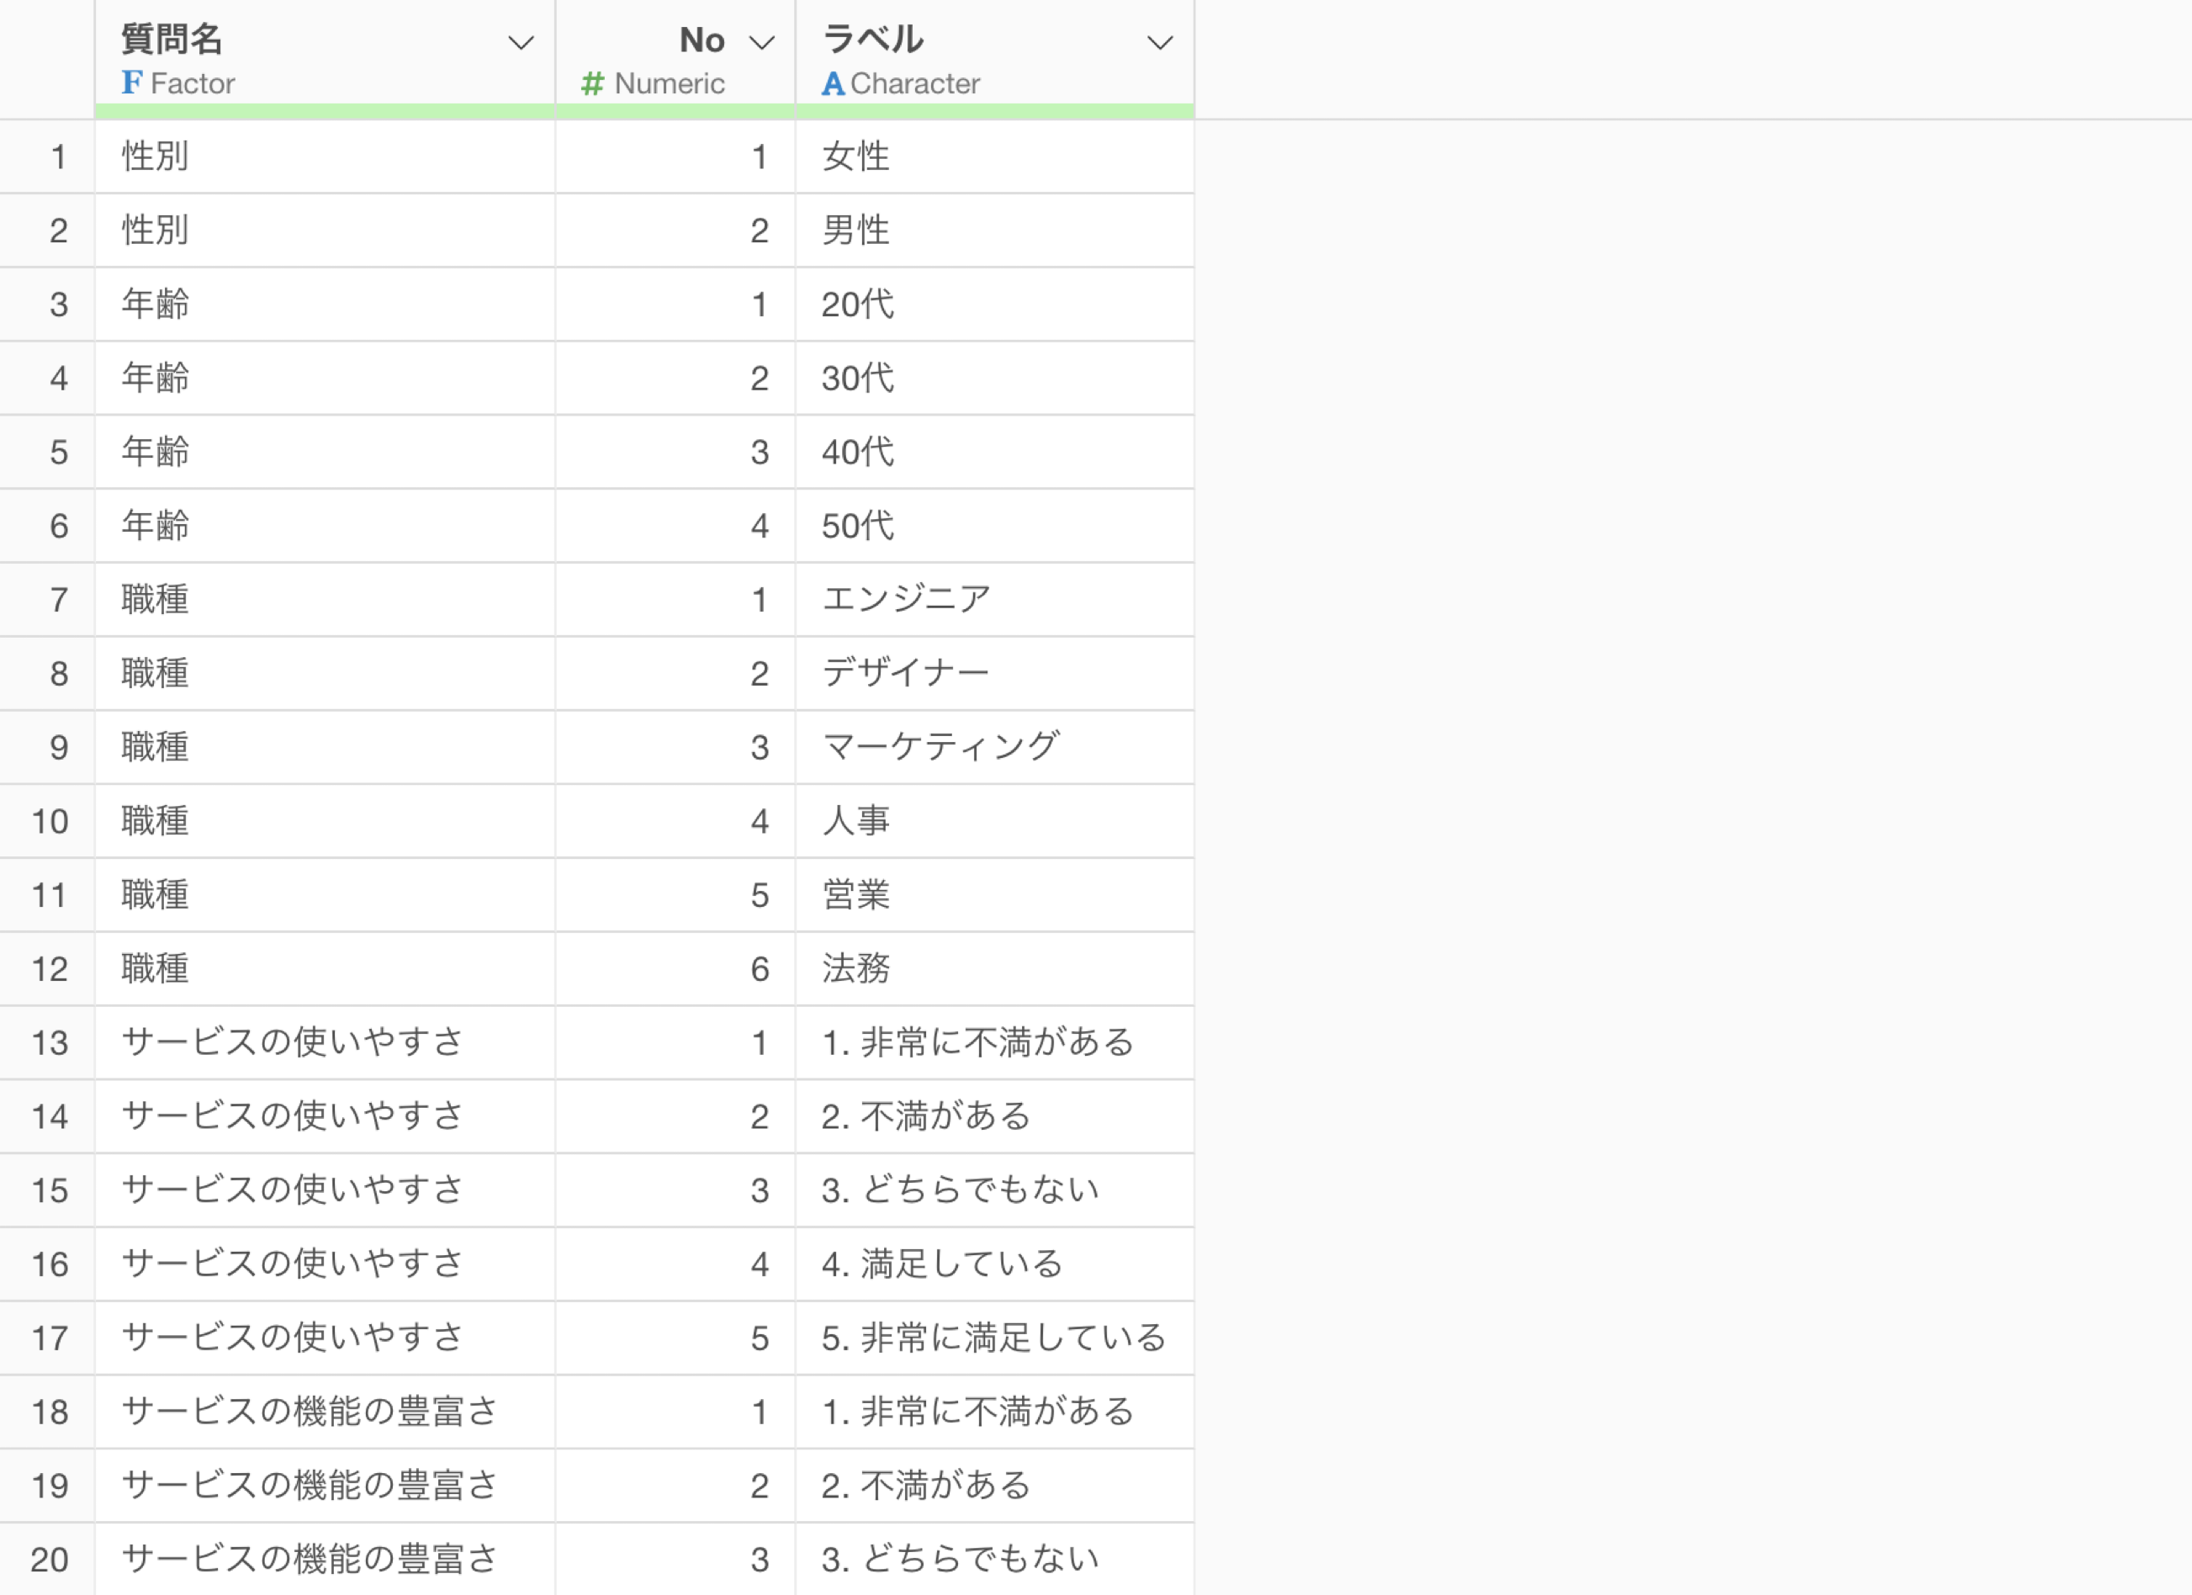
Task: Select the 法務 cell in row 12
Action: click(855, 968)
